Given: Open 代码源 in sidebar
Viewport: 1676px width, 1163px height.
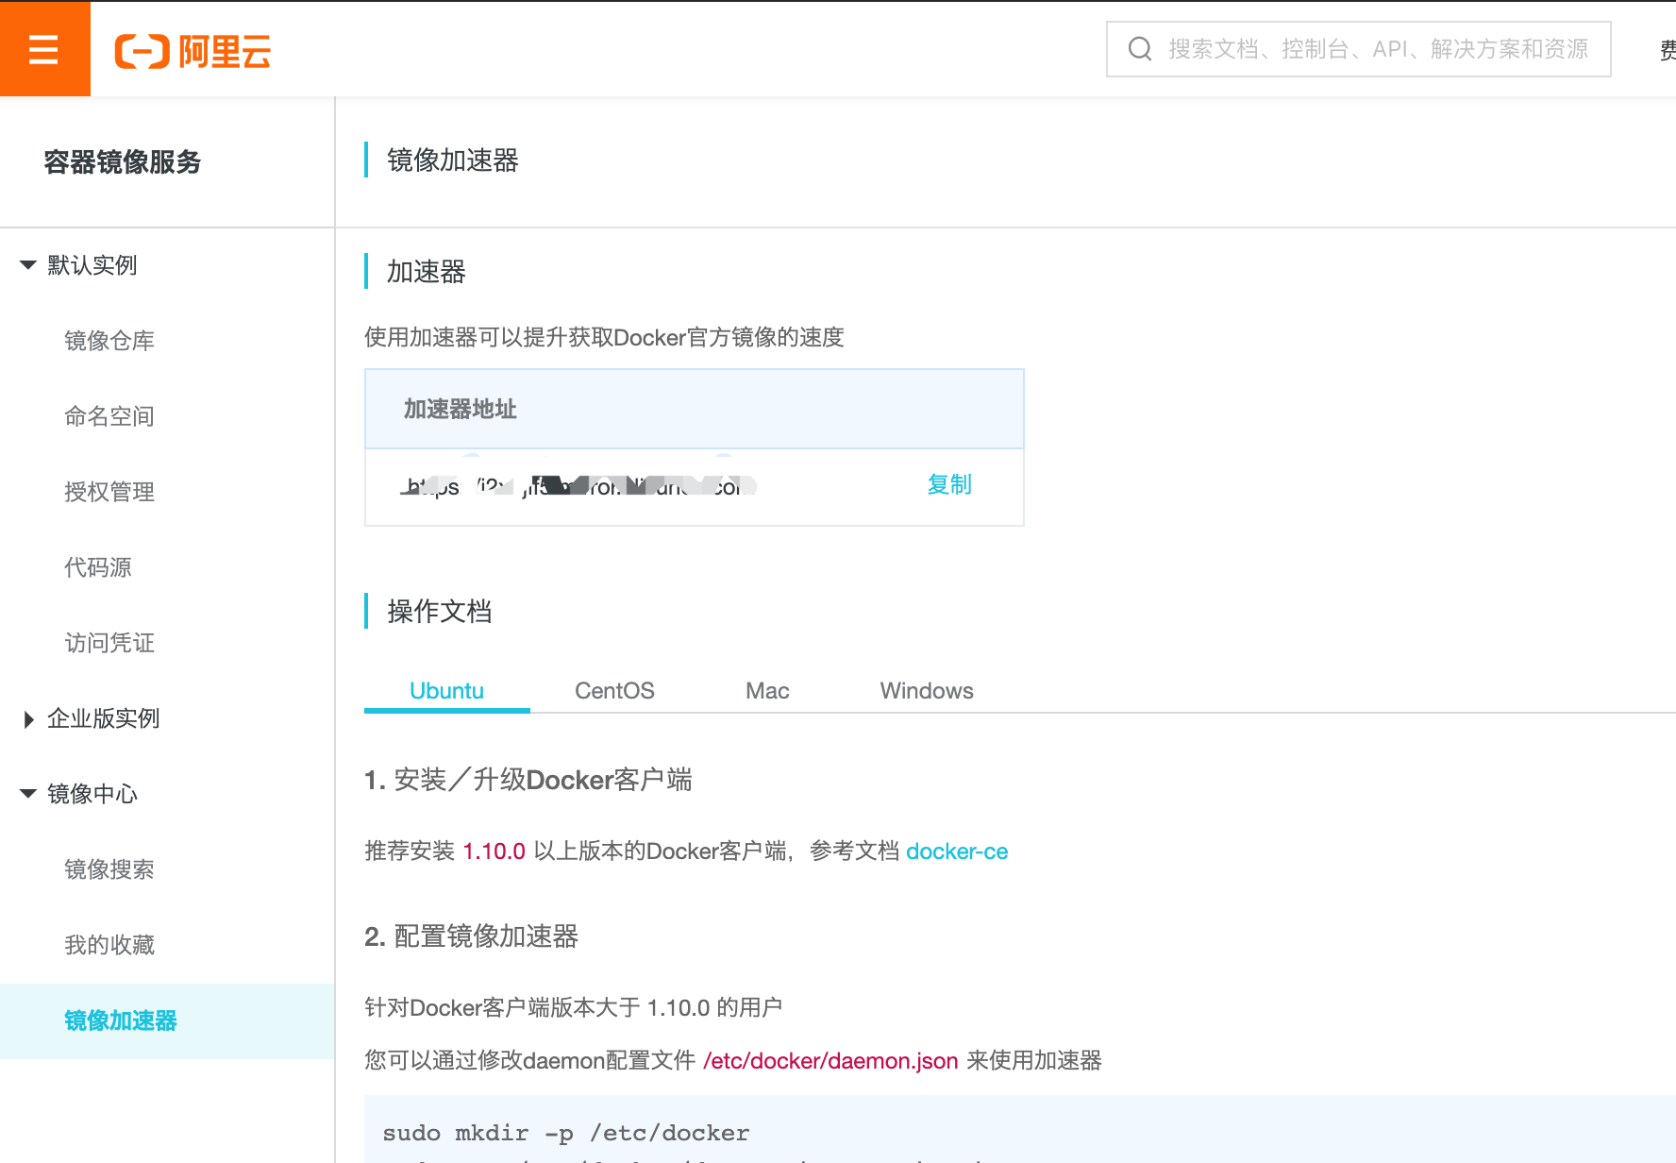Looking at the screenshot, I should pyautogui.click(x=98, y=567).
